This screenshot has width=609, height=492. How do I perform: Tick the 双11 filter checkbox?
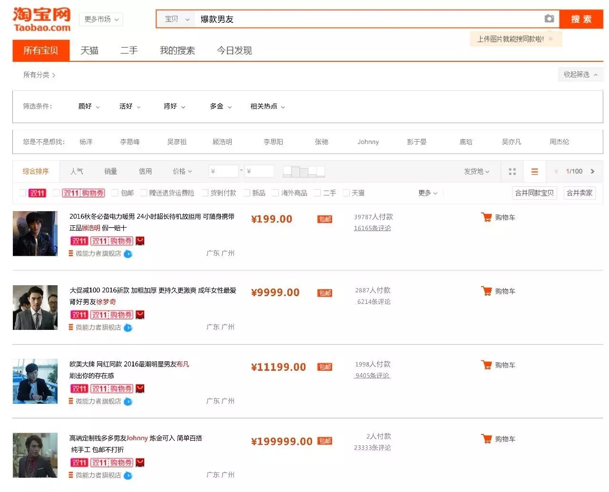pyautogui.click(x=22, y=193)
